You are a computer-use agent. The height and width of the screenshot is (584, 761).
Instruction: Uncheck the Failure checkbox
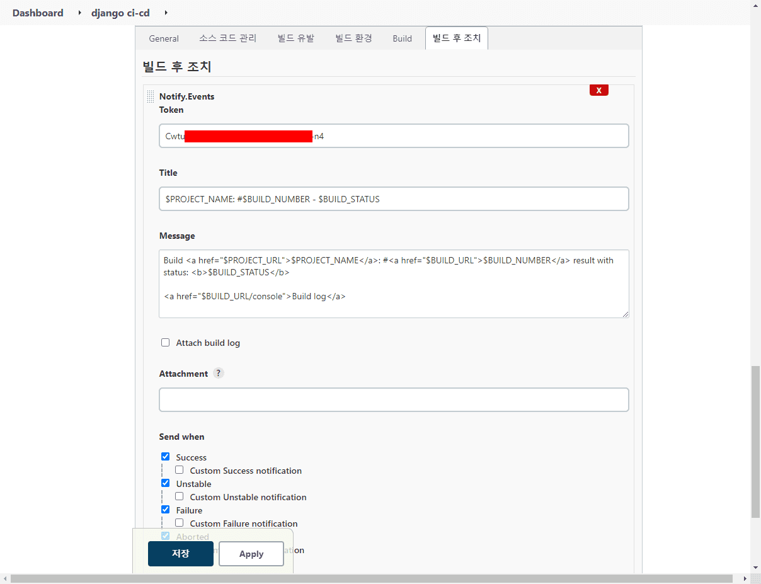click(x=166, y=510)
